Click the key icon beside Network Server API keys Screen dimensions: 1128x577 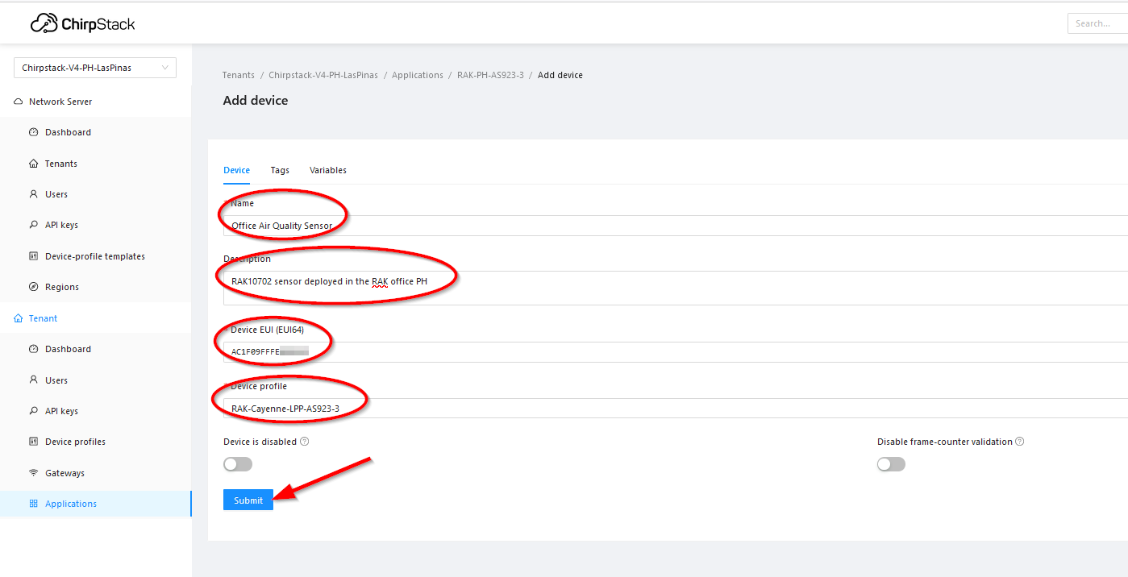tap(33, 225)
